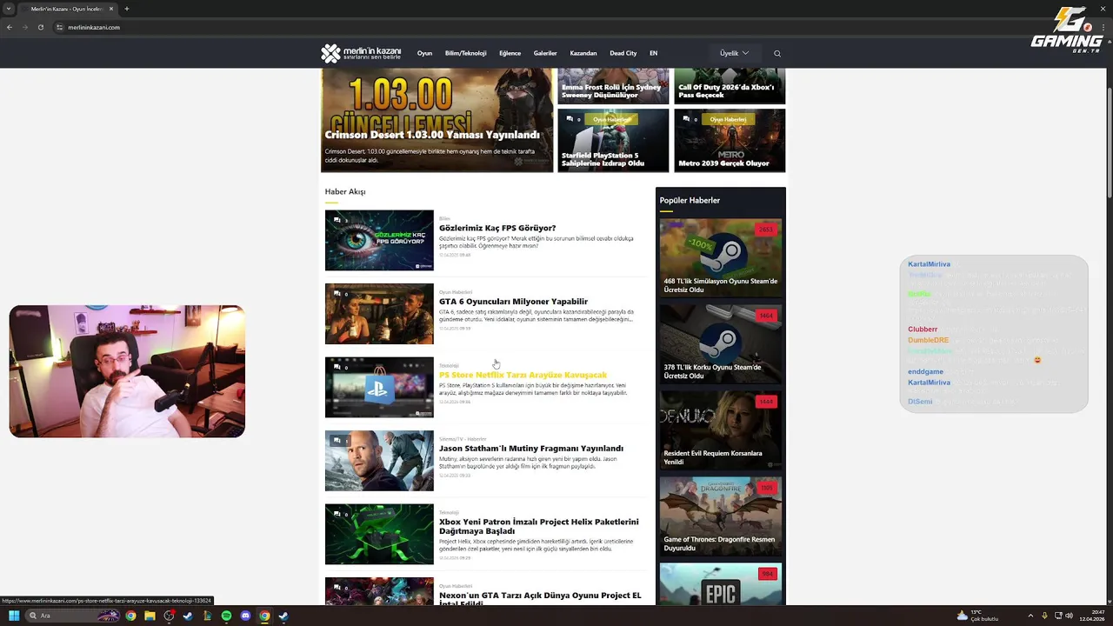The height and width of the screenshot is (626, 1113).
Task: Click the Popüler Haberler section heading
Action: (x=690, y=200)
